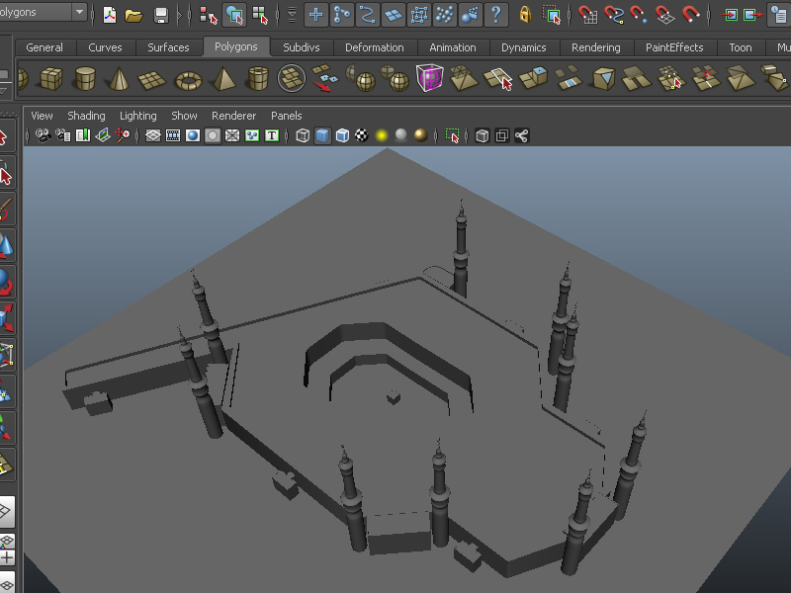Image resolution: width=791 pixels, height=593 pixels.
Task: Open camera attributes from the panel toolbar
Action: click(x=63, y=135)
